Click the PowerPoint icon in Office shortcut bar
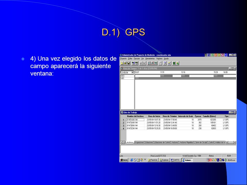247x185 pixels. click(216, 55)
